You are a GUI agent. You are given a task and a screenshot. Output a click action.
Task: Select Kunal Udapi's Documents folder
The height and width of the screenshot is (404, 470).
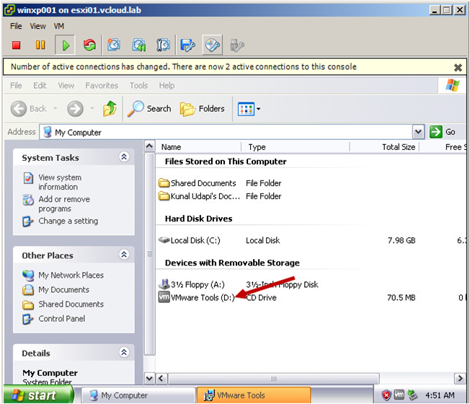[x=200, y=196]
